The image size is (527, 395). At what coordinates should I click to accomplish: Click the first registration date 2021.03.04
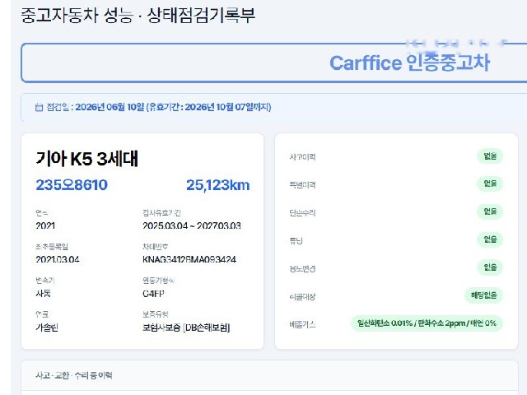point(58,259)
